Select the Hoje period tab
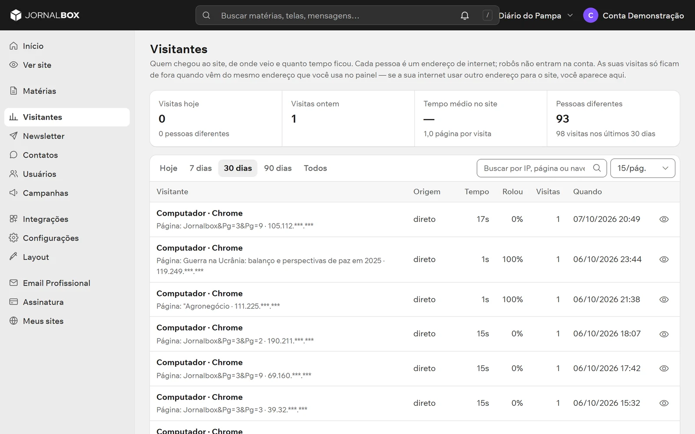Viewport: 695px width, 434px height. pos(169,168)
